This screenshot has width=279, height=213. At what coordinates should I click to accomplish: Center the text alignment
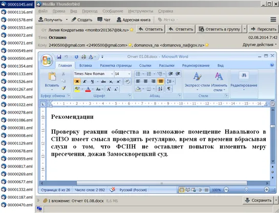click(x=145, y=81)
